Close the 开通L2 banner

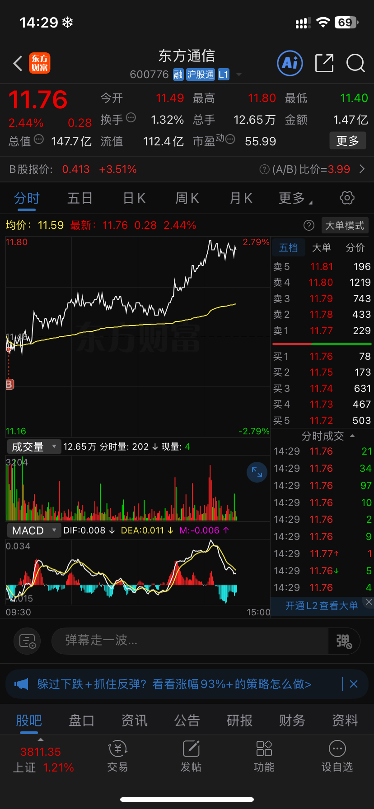369,602
